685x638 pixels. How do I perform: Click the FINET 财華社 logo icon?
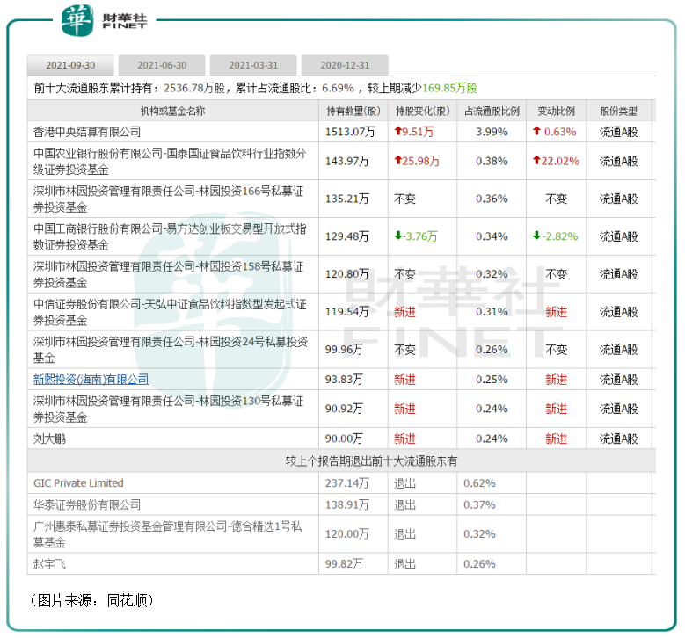tap(77, 20)
